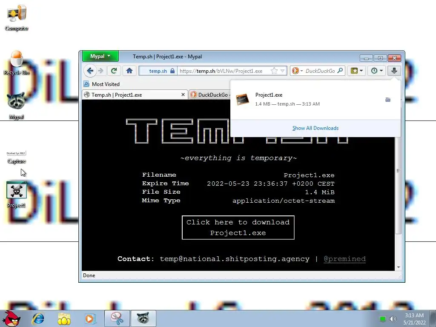
Task: Select the Mypal raccoon desktop icon
Action: [x=17, y=106]
